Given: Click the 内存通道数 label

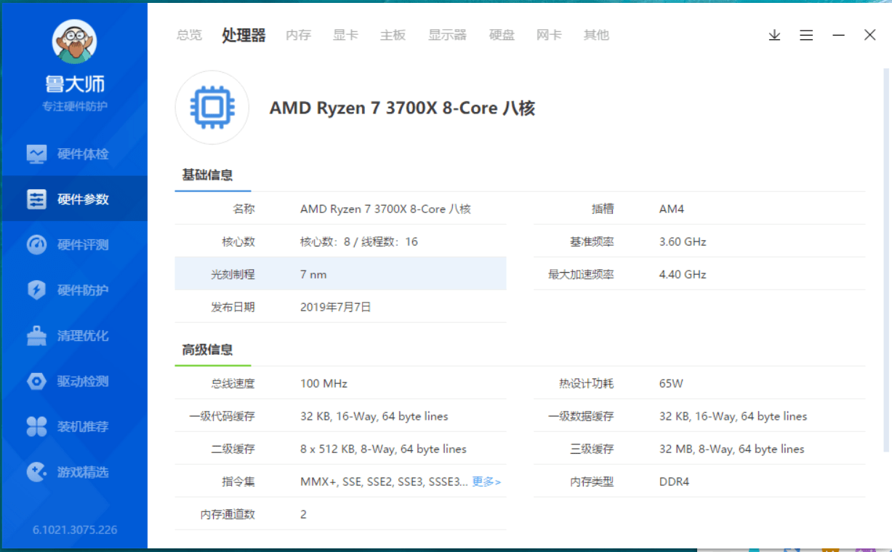Looking at the screenshot, I should [228, 514].
